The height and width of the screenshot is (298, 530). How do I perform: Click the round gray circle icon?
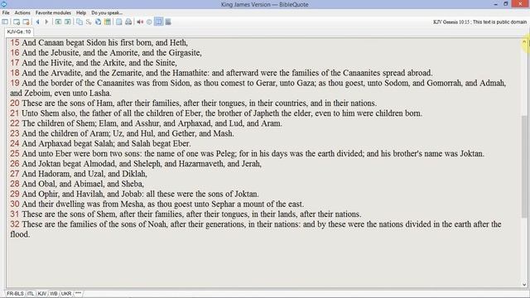pos(149,22)
